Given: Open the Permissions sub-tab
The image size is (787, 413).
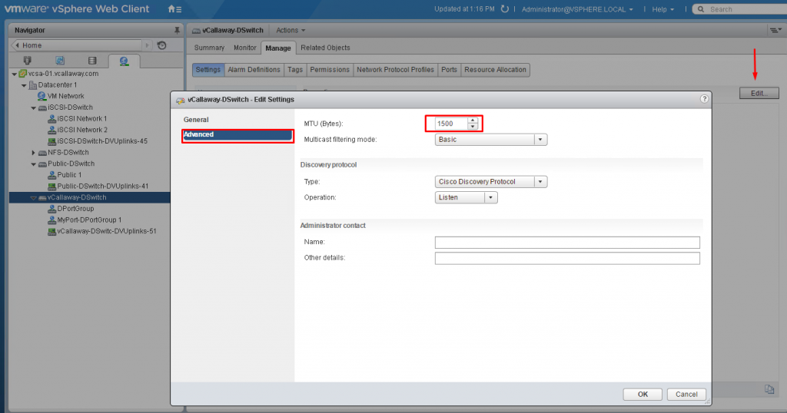Looking at the screenshot, I should click(x=330, y=70).
